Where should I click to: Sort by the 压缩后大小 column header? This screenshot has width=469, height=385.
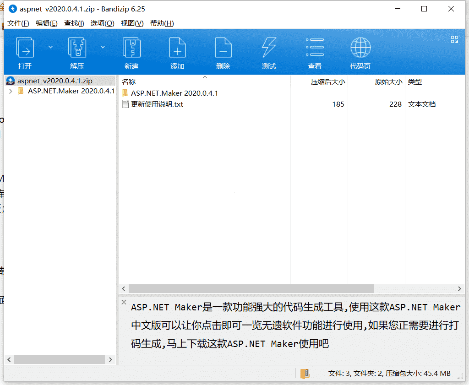click(x=328, y=81)
